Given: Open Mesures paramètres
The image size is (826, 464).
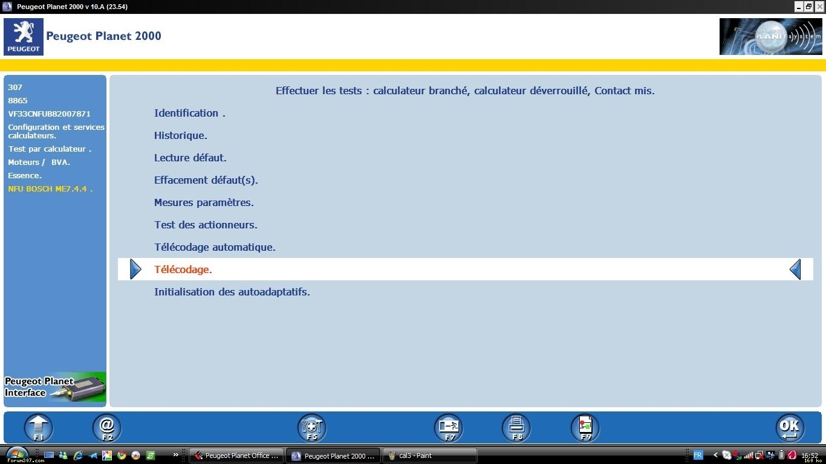Looking at the screenshot, I should pos(204,203).
